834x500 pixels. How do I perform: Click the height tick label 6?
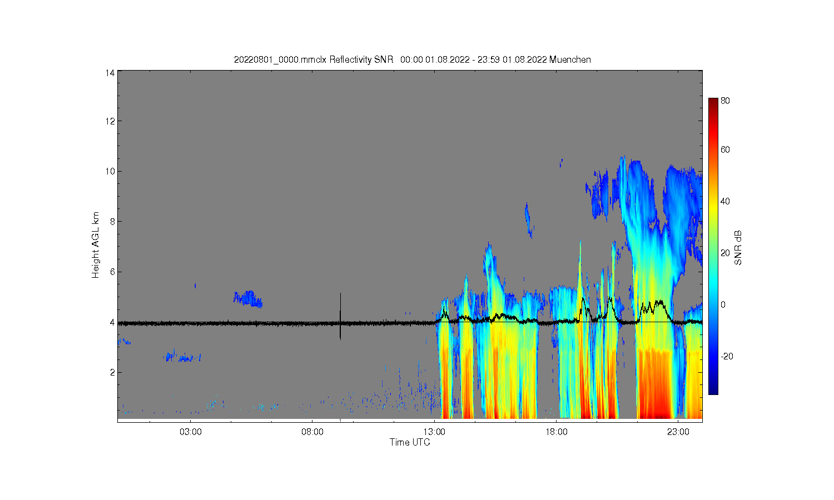pos(112,272)
